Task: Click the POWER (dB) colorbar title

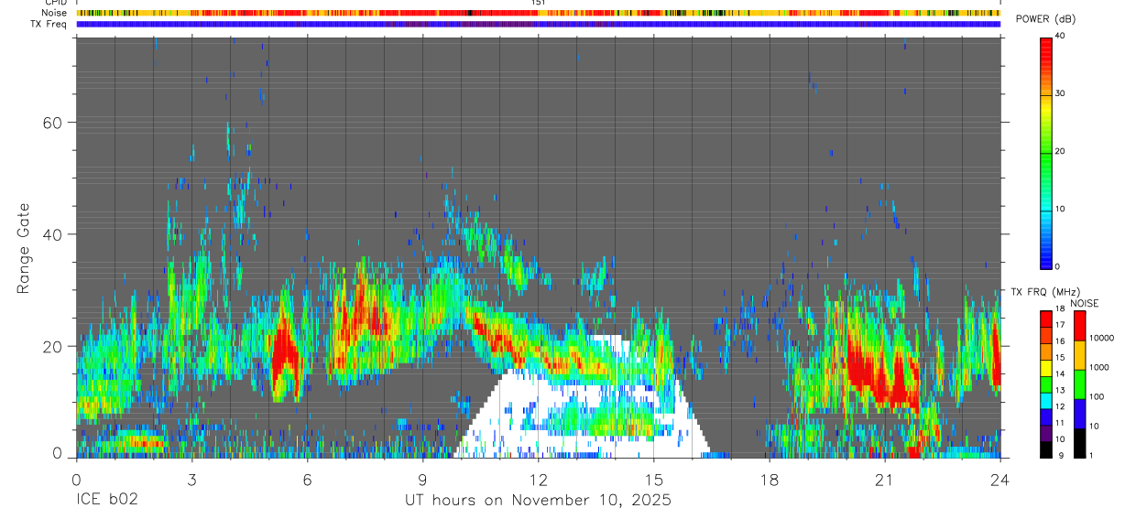Action: (1046, 19)
